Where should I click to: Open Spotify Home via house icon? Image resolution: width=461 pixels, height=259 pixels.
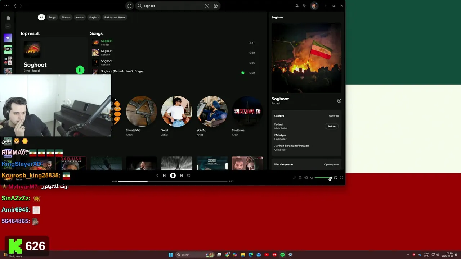click(x=129, y=6)
